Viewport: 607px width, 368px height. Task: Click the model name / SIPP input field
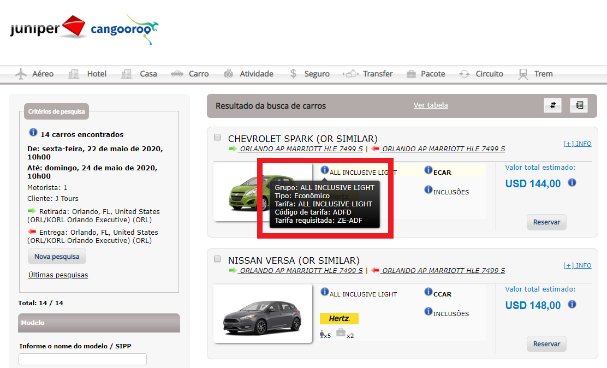pyautogui.click(x=83, y=359)
